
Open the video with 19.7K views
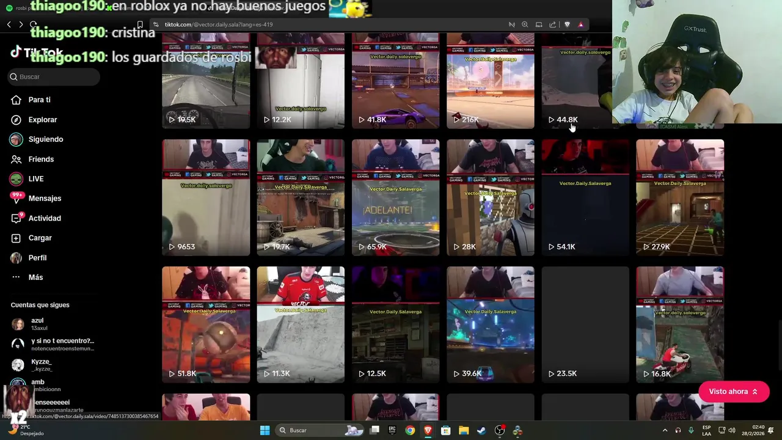click(x=301, y=197)
